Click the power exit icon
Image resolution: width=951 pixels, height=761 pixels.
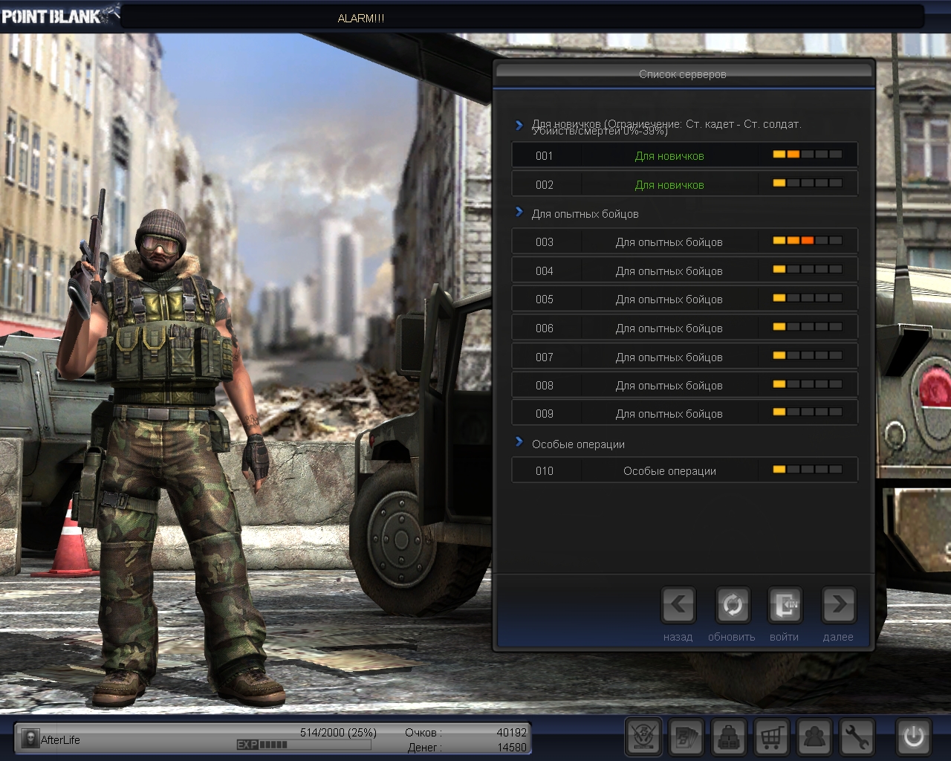click(x=914, y=737)
